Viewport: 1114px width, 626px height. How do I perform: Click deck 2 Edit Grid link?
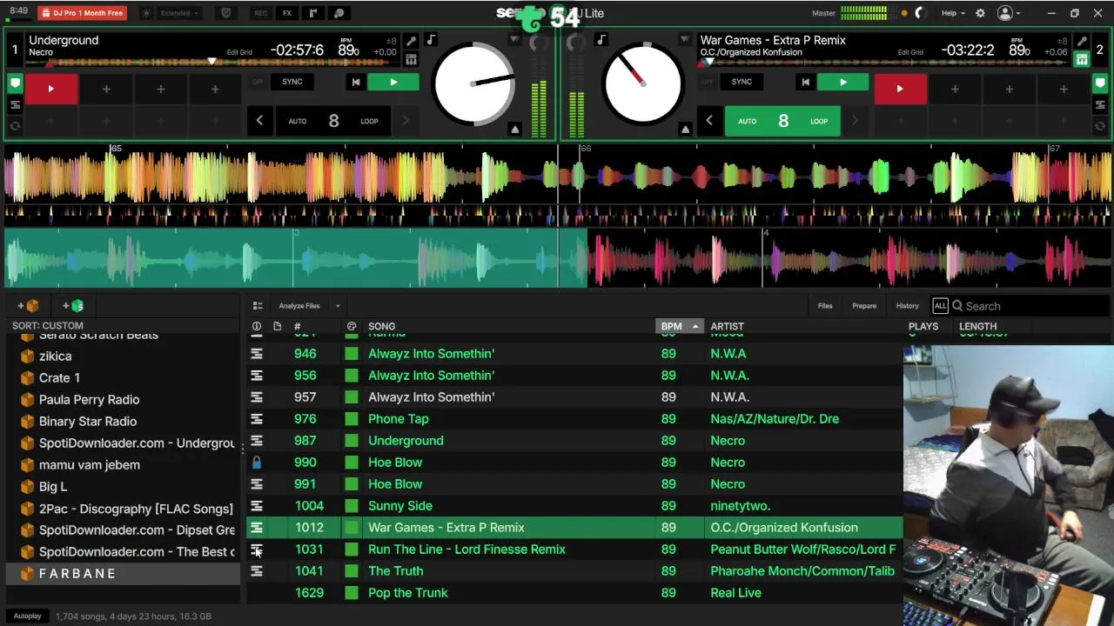click(x=910, y=52)
